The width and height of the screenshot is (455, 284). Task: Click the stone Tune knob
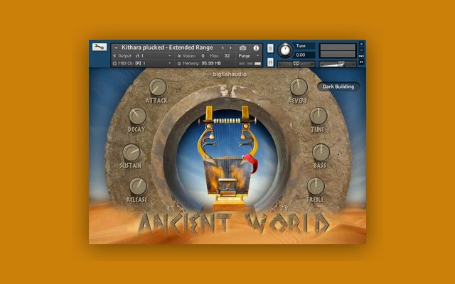pyautogui.click(x=318, y=116)
